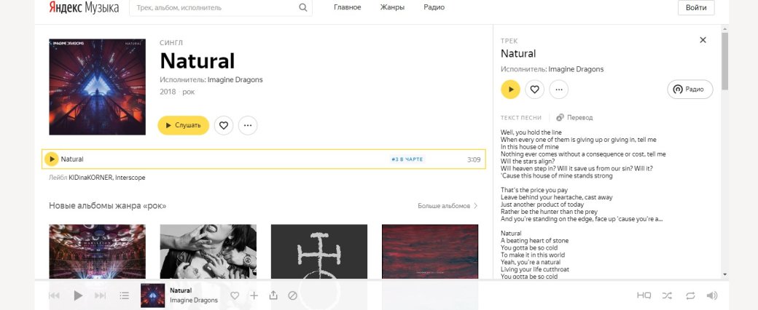Viewport: 758px width, 310px height.
Task: Open the red sky album cover
Action: 430,251
